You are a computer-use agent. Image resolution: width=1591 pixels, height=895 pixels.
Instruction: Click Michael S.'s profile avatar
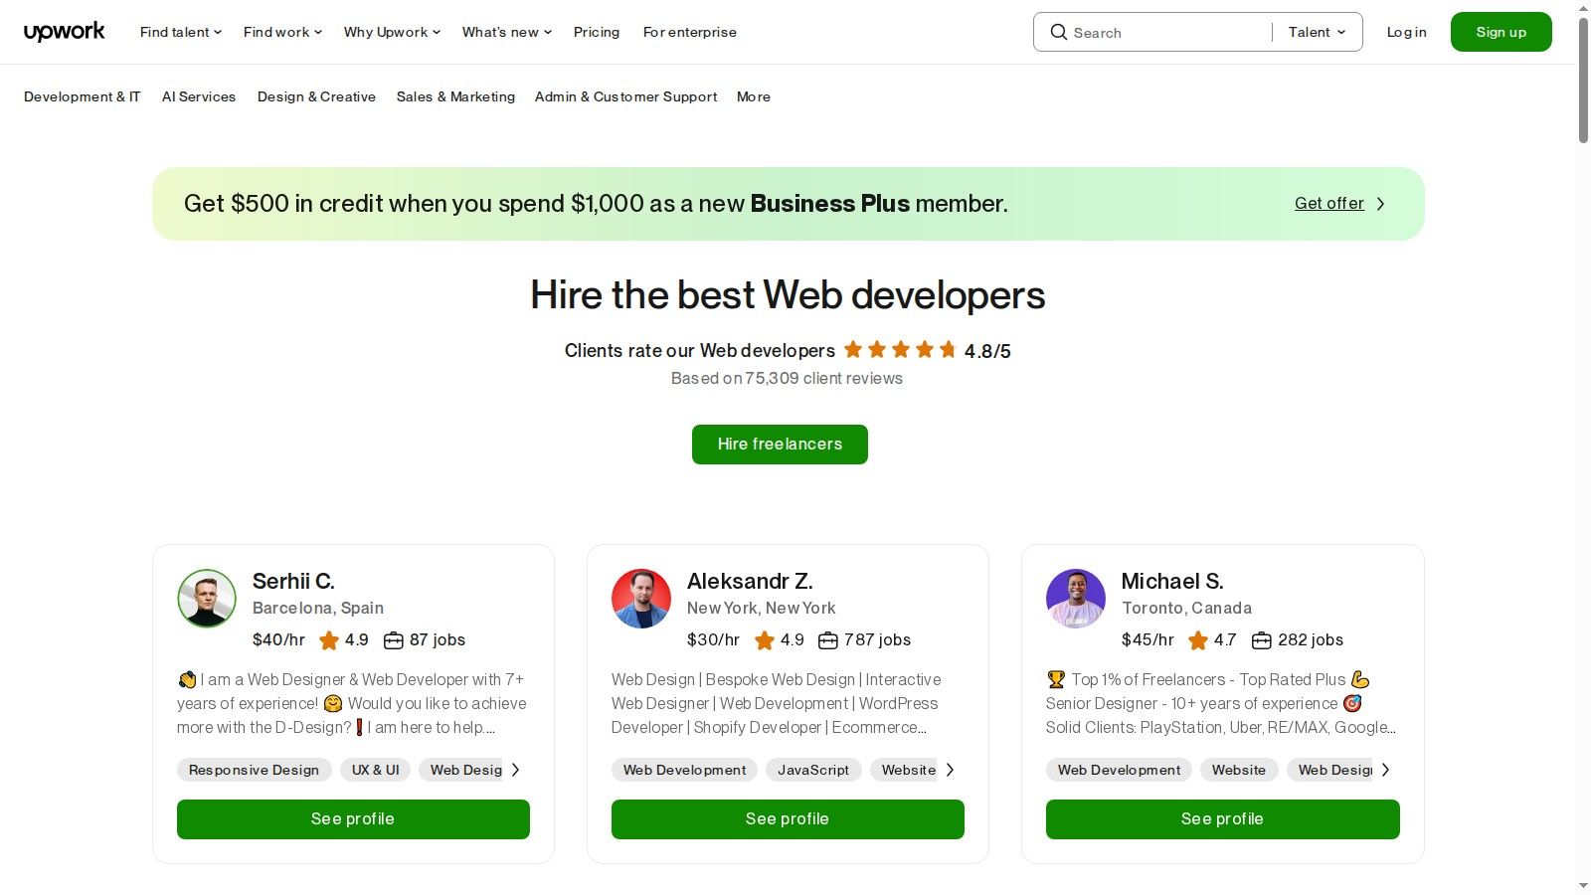pos(1076,599)
